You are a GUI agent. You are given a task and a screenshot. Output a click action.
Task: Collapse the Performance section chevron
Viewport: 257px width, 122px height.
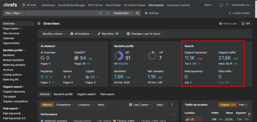click(x=174, y=114)
